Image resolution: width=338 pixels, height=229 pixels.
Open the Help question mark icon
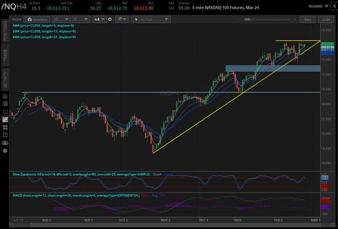[x=5, y=150]
